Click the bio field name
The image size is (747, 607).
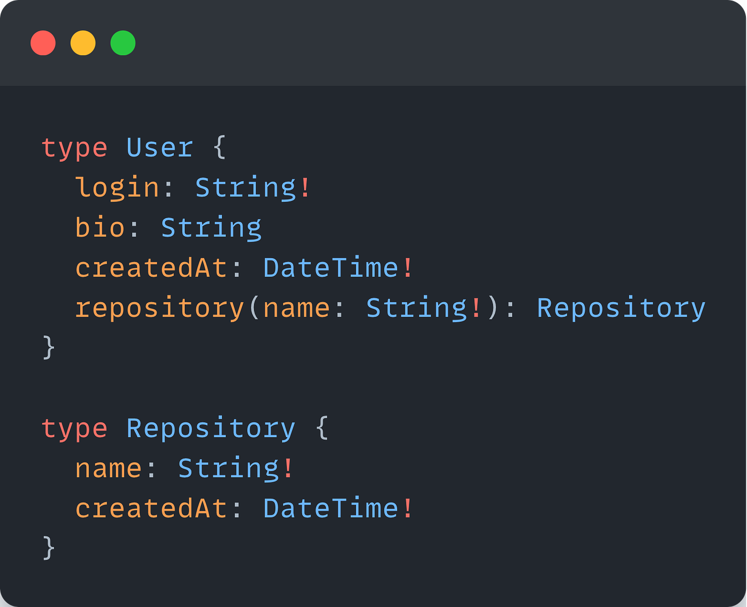(100, 227)
